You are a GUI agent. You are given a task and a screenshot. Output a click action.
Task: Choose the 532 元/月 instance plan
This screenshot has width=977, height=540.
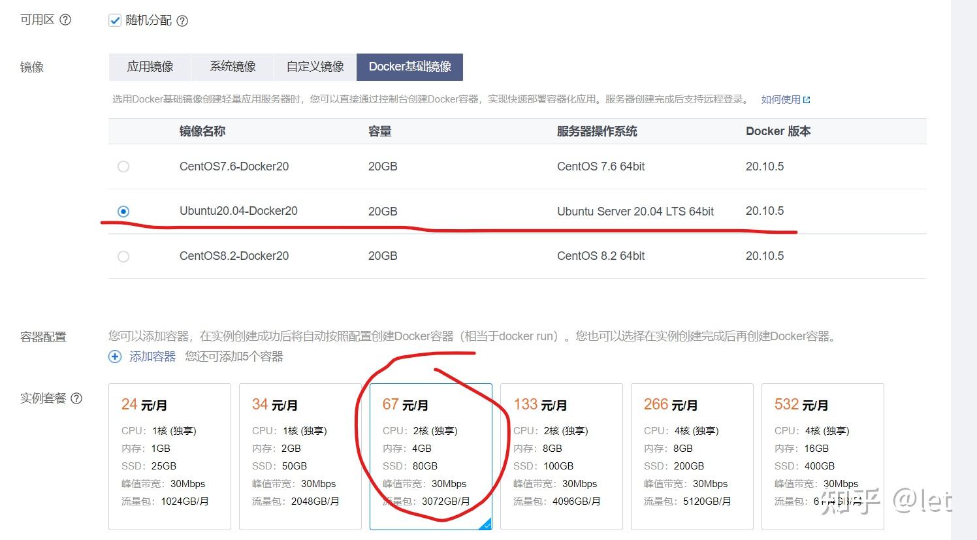[823, 456]
